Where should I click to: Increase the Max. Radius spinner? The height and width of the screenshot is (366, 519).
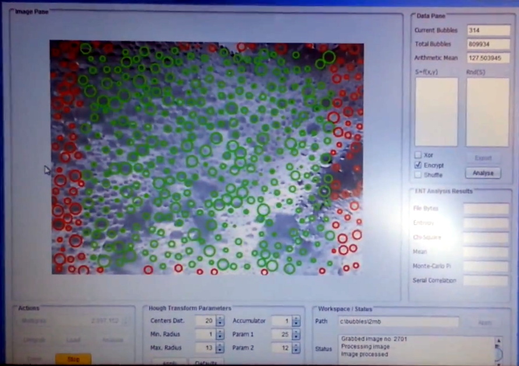pyautogui.click(x=220, y=344)
